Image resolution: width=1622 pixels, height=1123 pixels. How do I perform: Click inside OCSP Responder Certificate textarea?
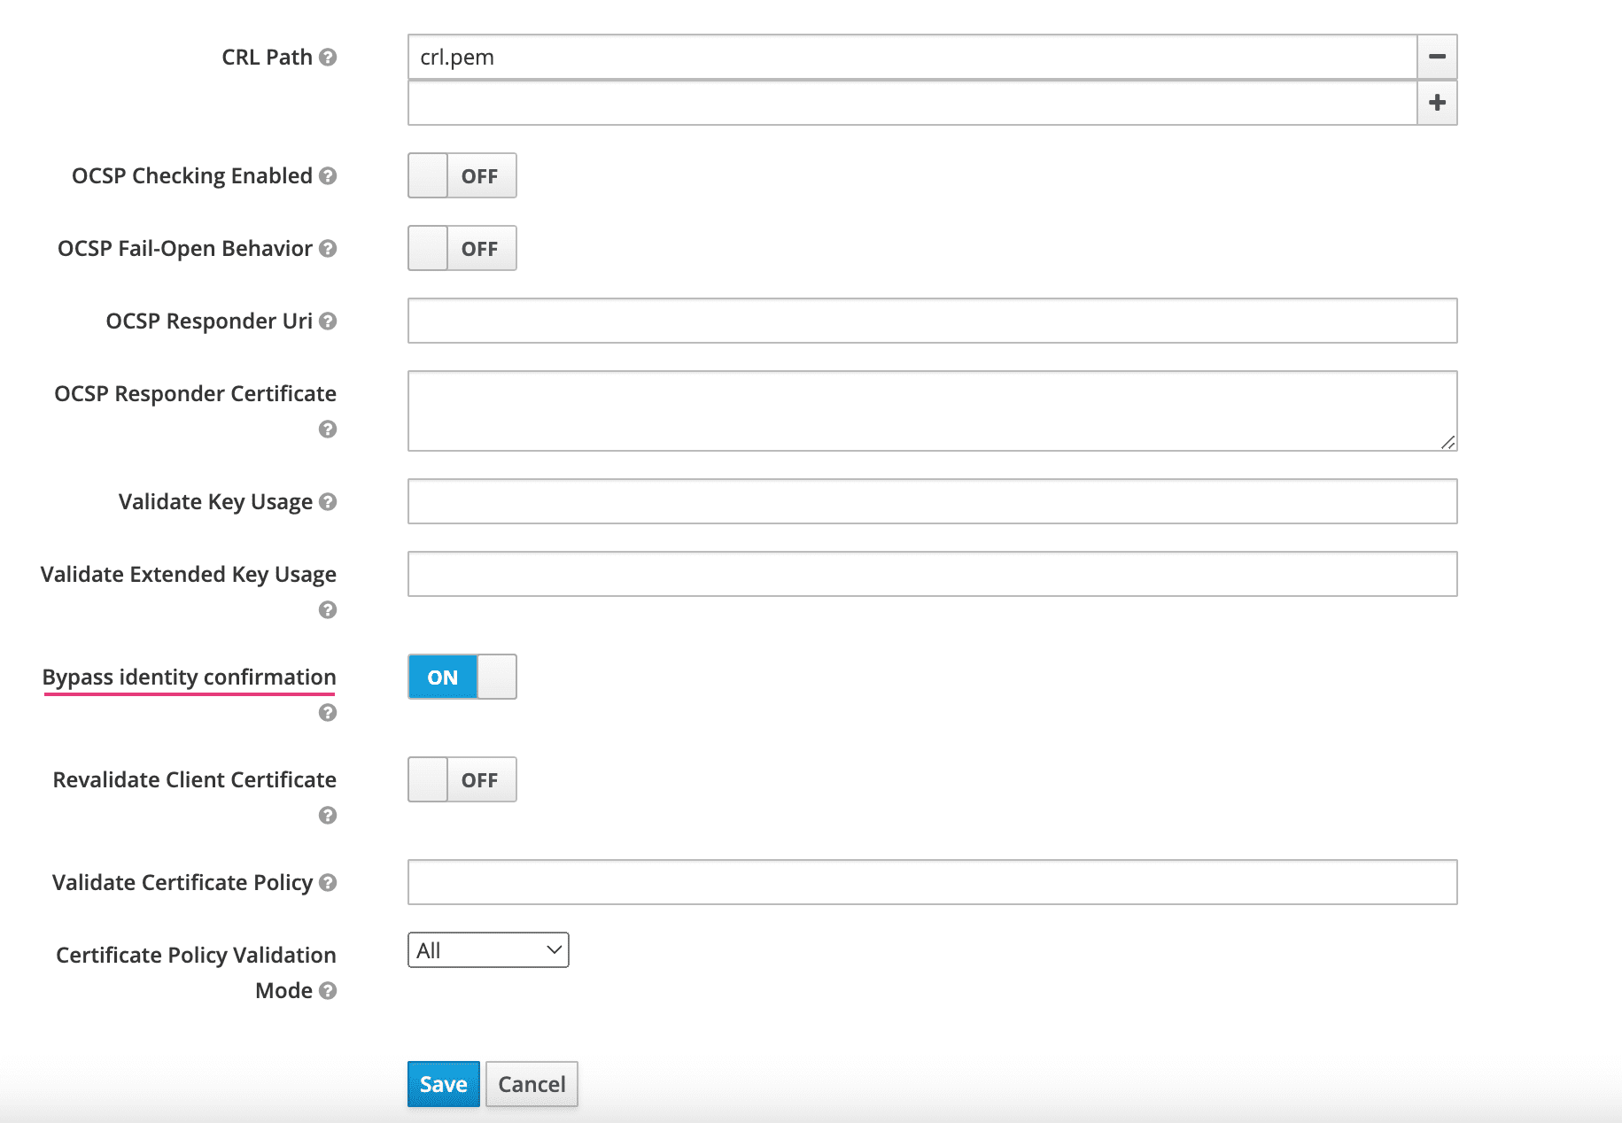coord(932,411)
